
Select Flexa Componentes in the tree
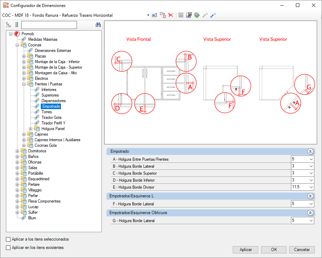(44, 201)
